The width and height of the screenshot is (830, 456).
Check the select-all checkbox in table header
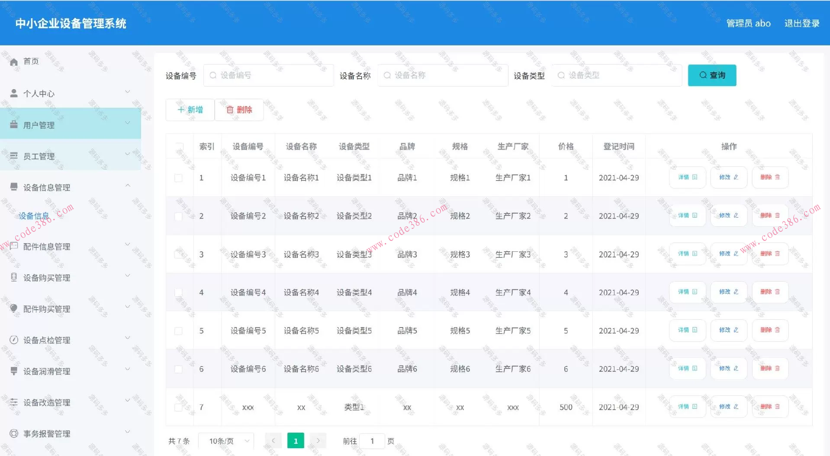pyautogui.click(x=179, y=146)
